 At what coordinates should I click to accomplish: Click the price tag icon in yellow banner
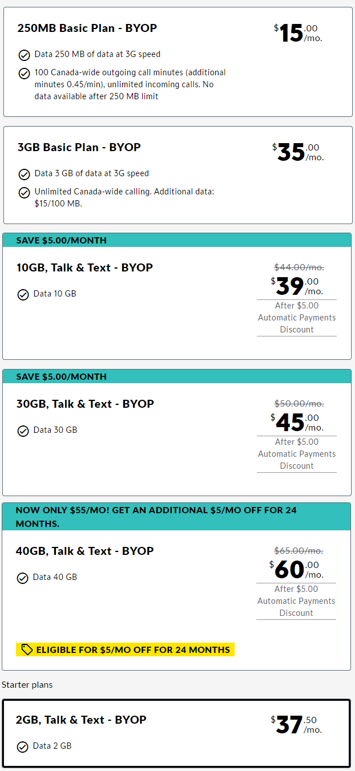pyautogui.click(x=27, y=650)
